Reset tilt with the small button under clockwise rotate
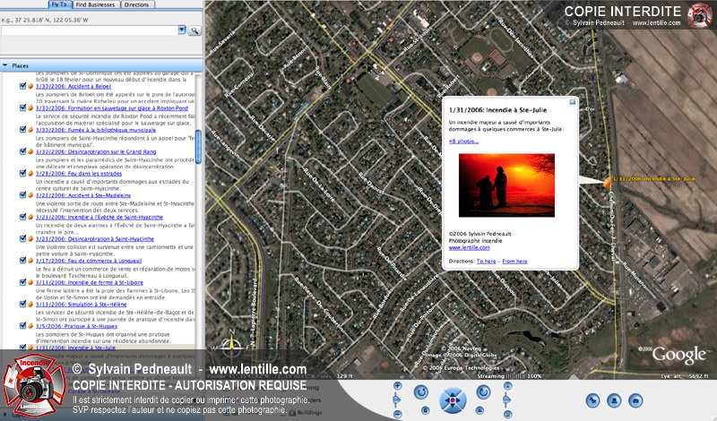The width and height of the screenshot is (717, 421). point(479,410)
